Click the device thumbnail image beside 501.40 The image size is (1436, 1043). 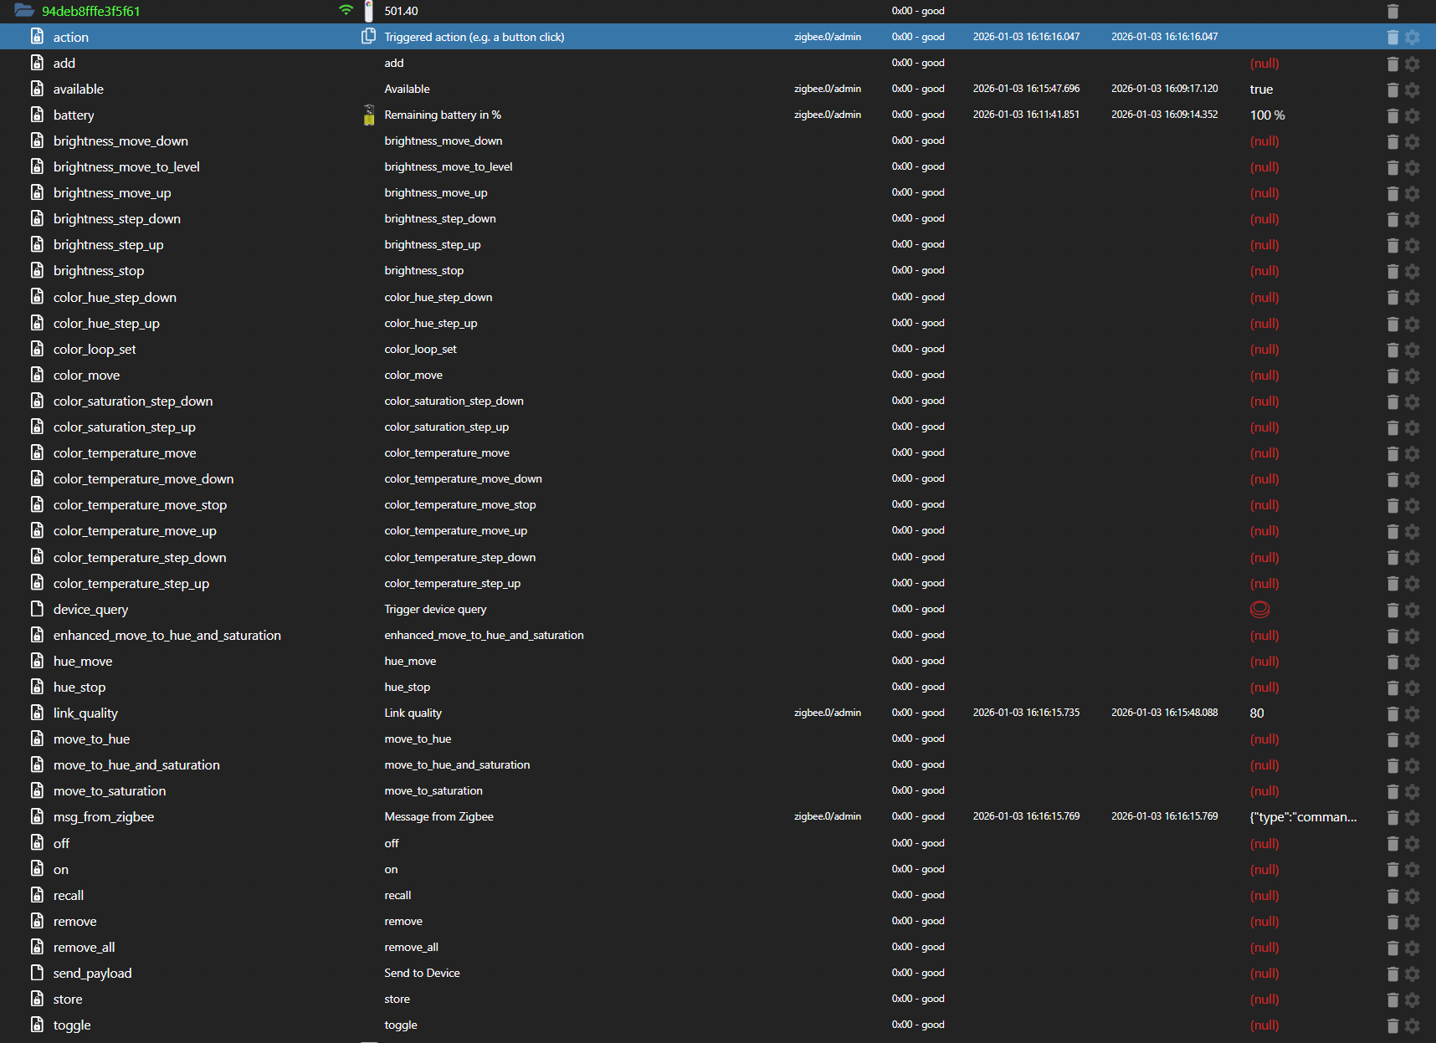click(368, 11)
